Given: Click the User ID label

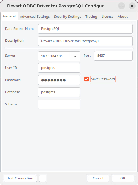Looking at the screenshot, I should point(11,68).
